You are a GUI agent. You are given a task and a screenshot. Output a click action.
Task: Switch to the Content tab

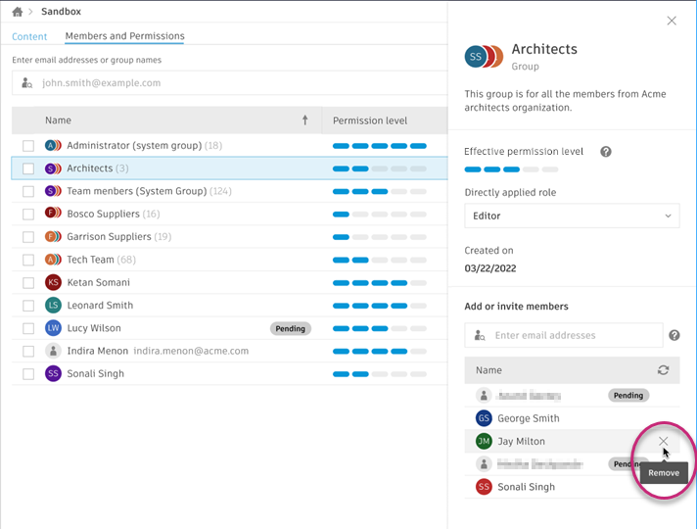tap(29, 36)
